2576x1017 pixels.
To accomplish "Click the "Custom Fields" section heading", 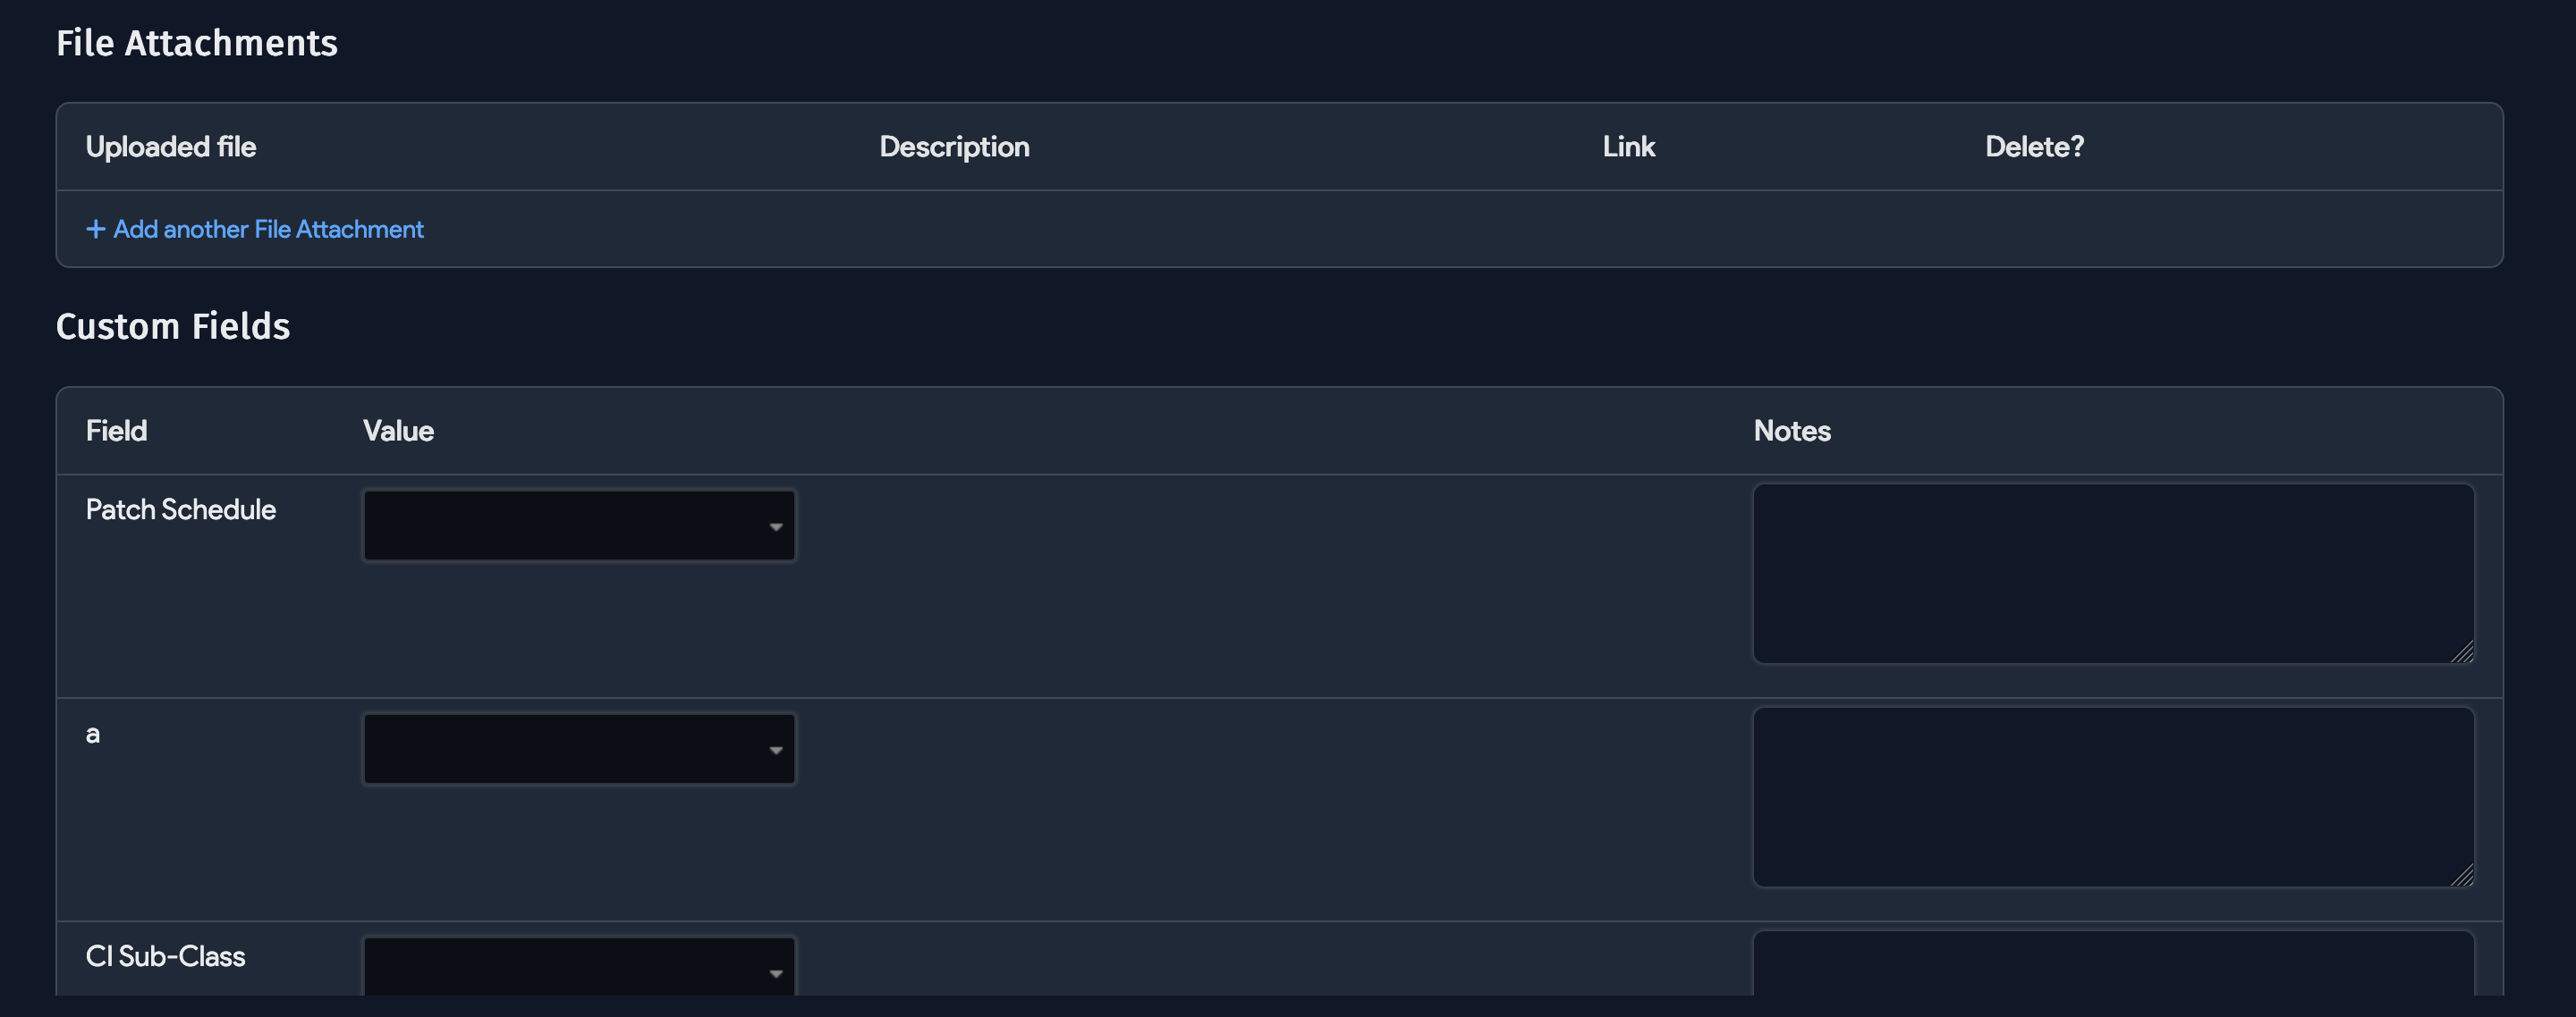I will (173, 327).
